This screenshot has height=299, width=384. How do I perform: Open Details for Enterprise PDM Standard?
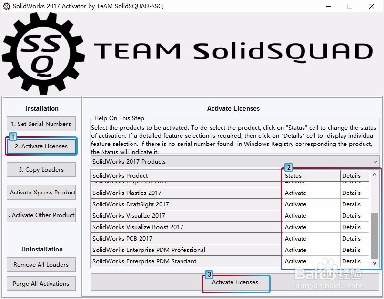click(x=354, y=261)
